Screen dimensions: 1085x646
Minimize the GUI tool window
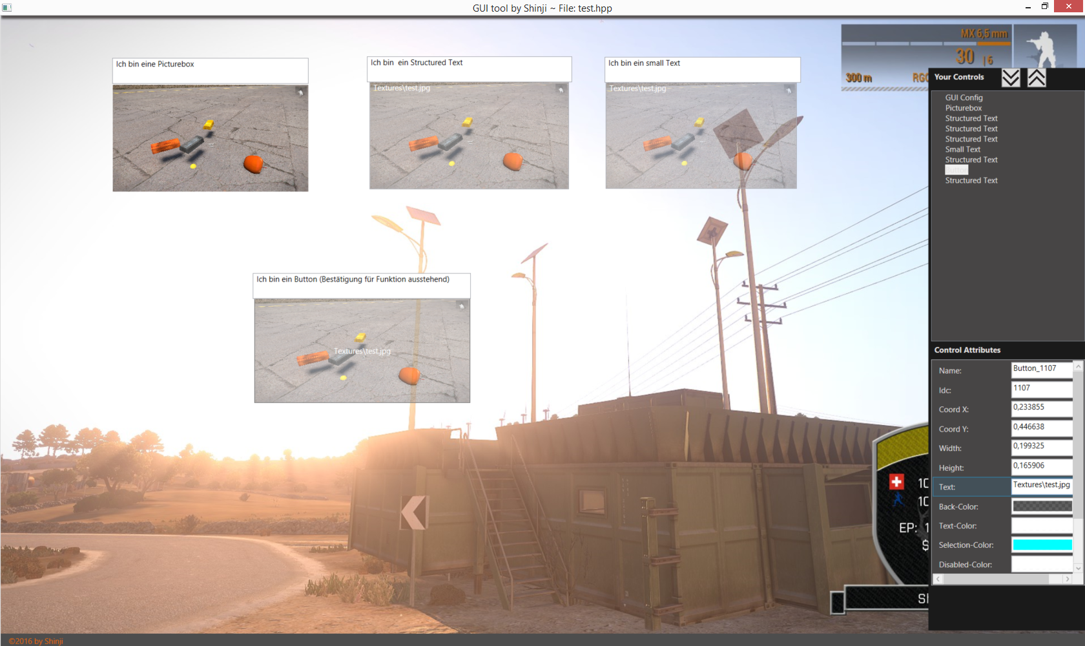[x=1028, y=7]
